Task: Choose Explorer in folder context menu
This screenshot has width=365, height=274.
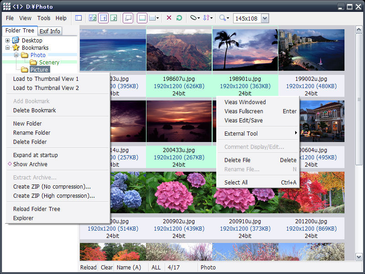Action: coord(58,218)
